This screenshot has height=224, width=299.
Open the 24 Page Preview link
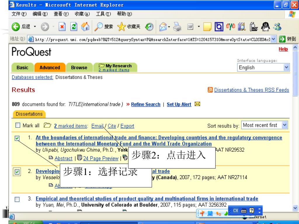pos(101,158)
